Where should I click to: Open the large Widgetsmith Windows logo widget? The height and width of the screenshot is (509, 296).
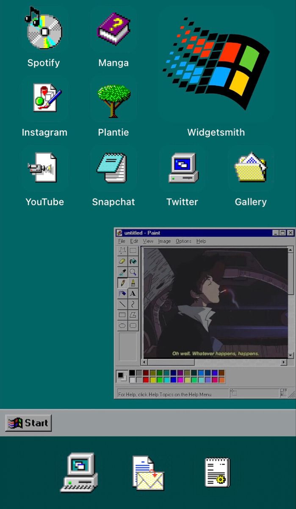point(216,64)
